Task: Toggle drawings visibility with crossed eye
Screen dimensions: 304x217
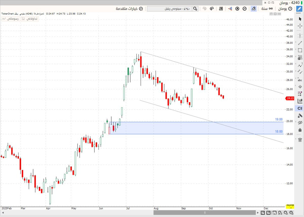Action: pyautogui.click(x=300, y=123)
